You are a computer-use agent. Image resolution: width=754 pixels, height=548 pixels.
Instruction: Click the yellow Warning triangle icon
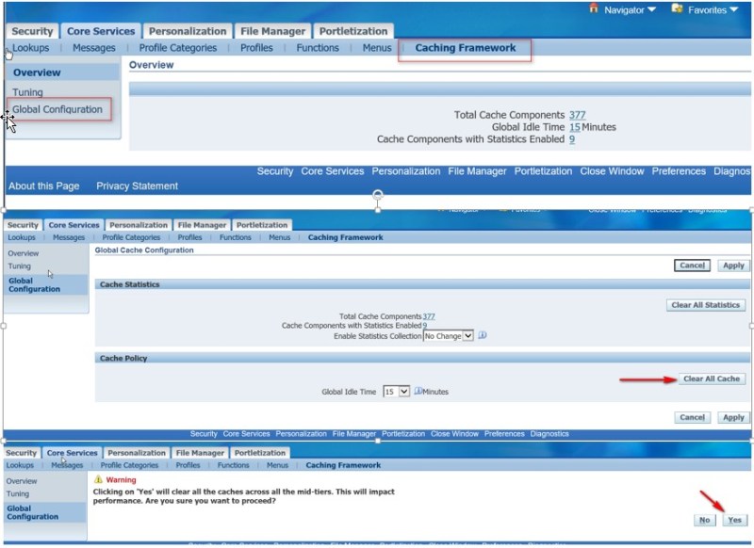click(x=98, y=479)
